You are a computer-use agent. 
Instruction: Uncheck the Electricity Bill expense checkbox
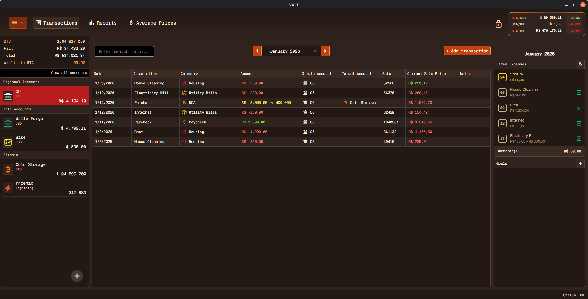579,139
